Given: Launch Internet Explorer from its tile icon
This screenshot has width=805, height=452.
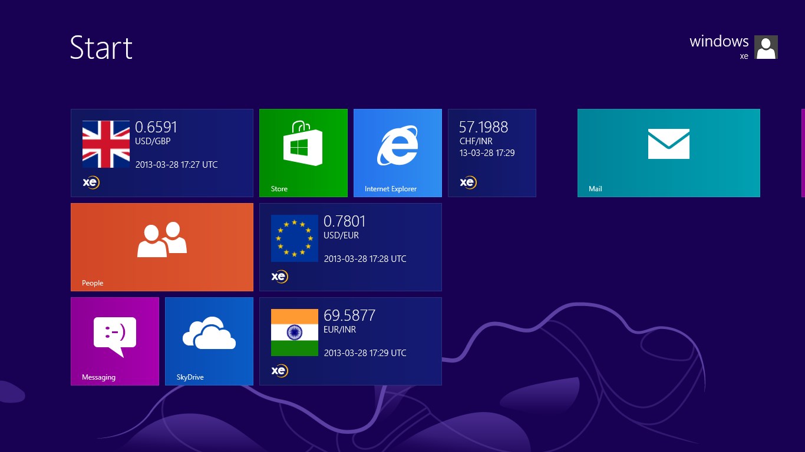Looking at the screenshot, I should click(x=397, y=145).
